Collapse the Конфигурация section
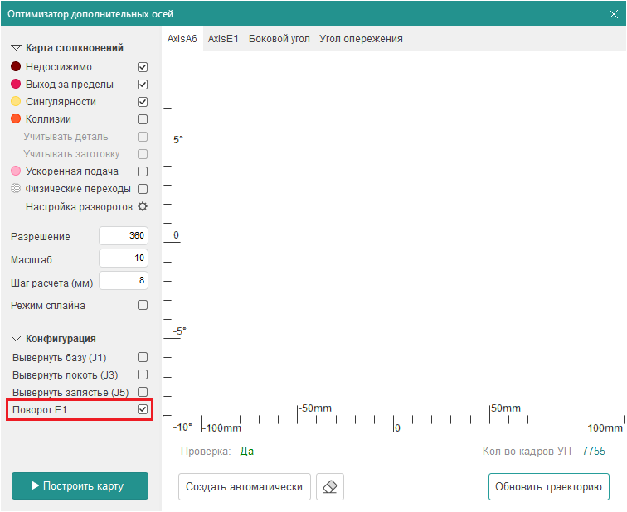Viewport: 627px width, 512px height. [x=16, y=339]
